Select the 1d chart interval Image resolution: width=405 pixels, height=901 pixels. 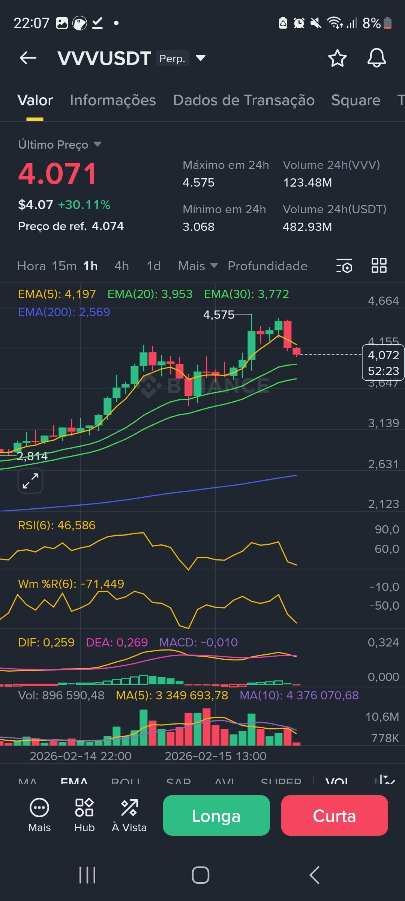click(154, 266)
